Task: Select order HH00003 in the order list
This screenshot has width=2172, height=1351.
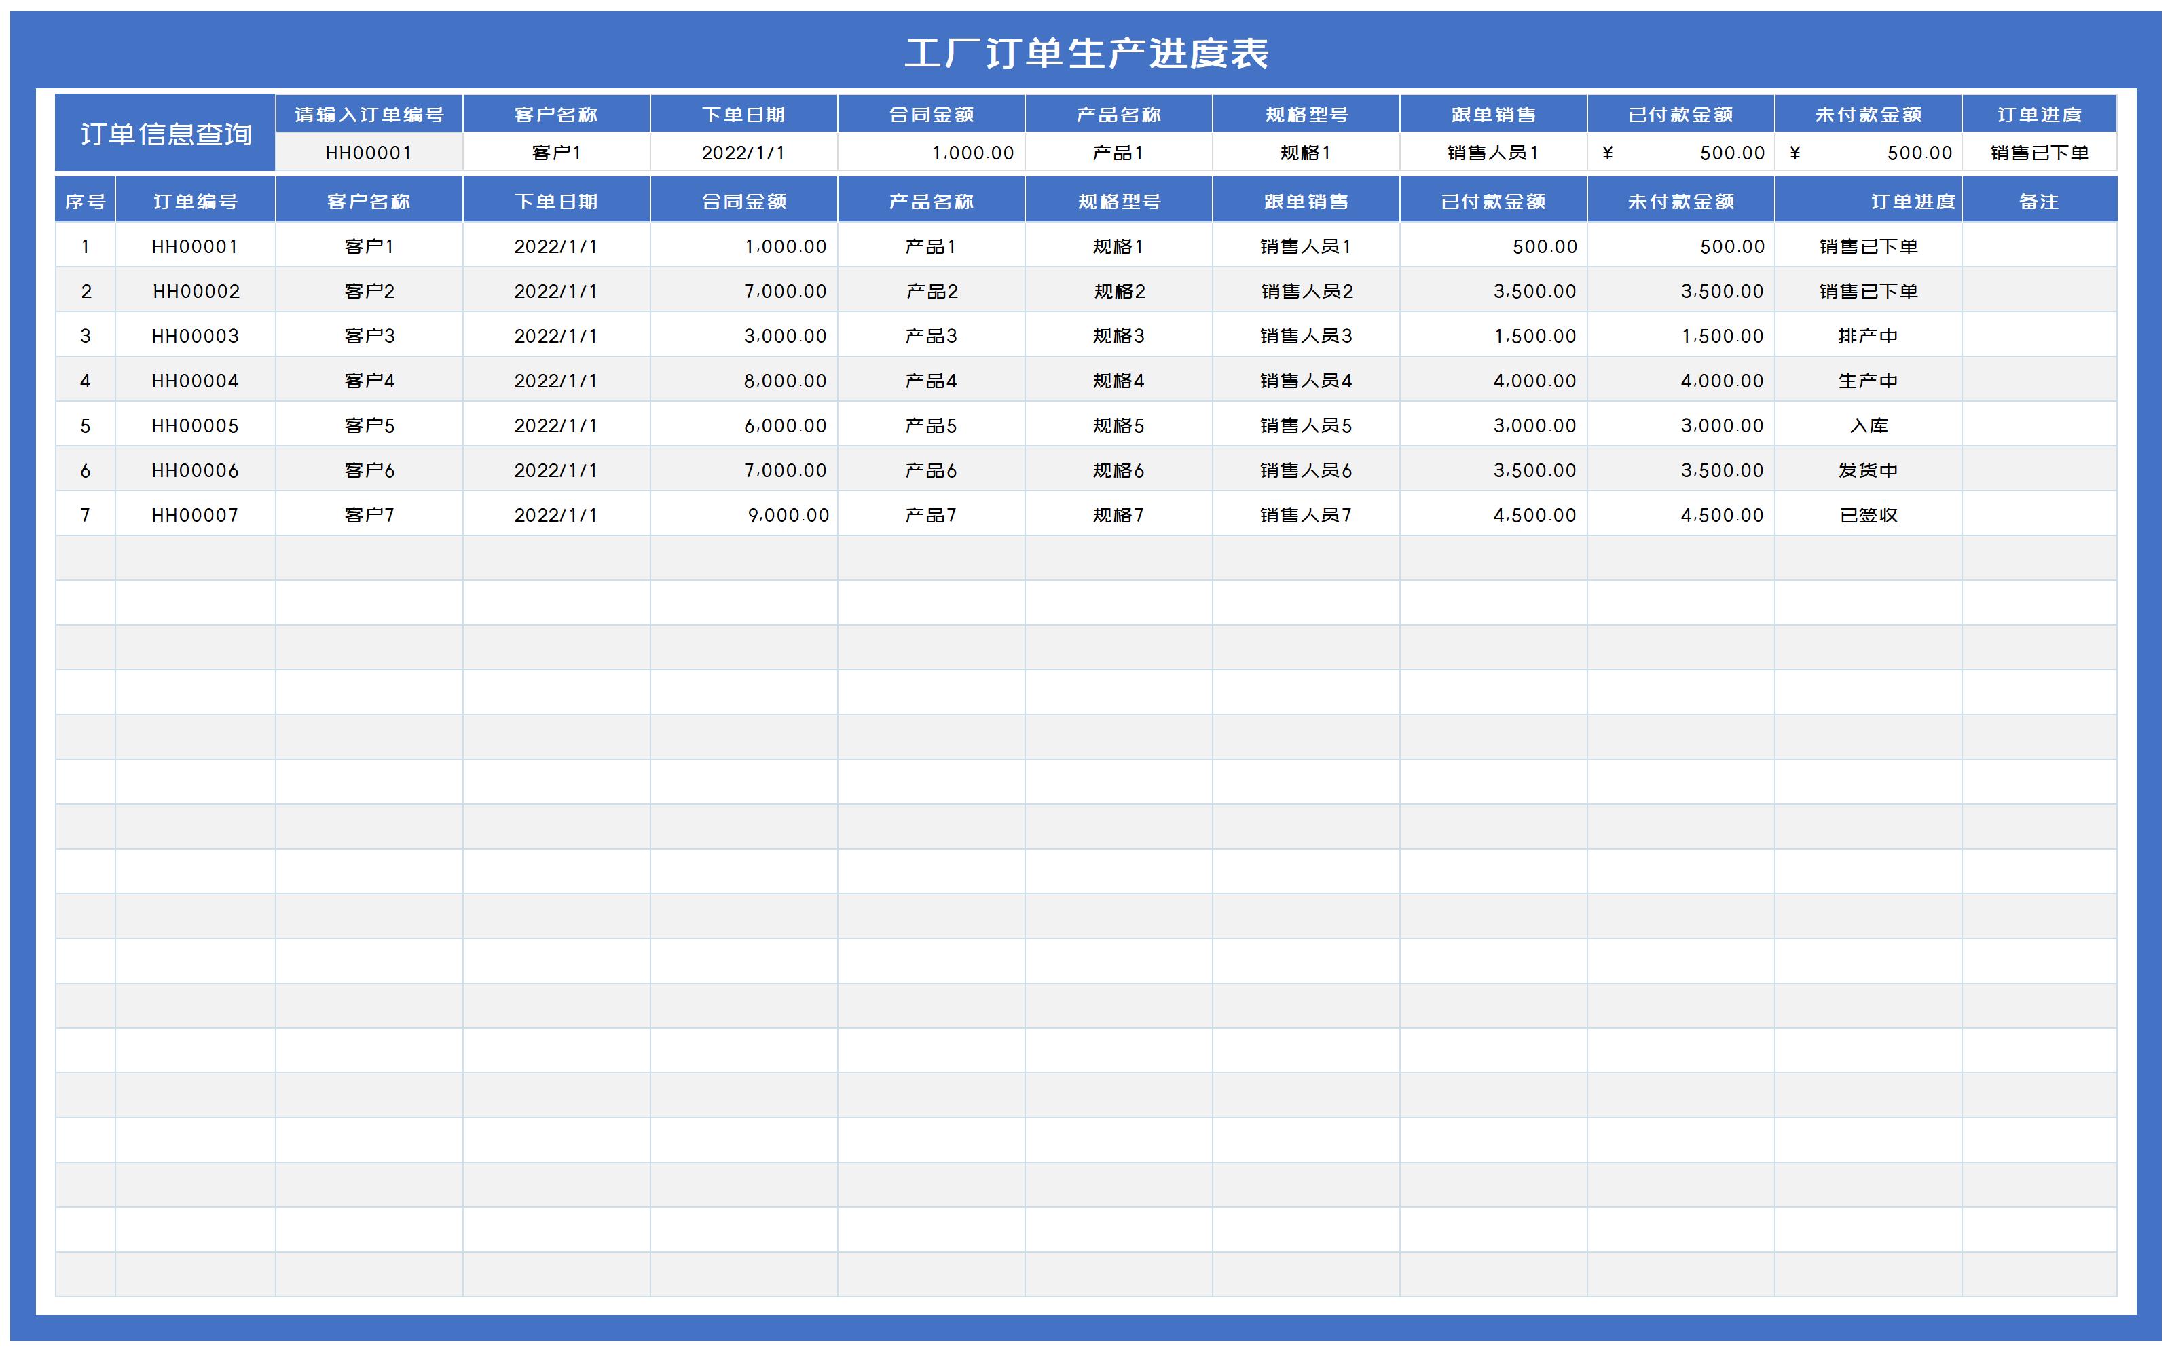Action: click(197, 336)
